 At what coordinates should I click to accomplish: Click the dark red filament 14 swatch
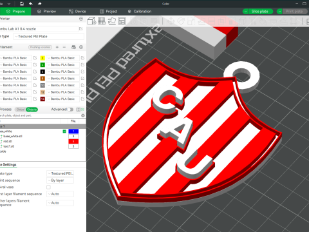click(42, 99)
